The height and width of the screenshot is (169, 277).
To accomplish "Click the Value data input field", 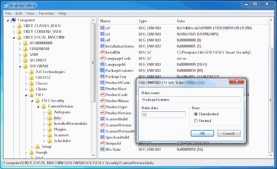I will click(x=163, y=115).
